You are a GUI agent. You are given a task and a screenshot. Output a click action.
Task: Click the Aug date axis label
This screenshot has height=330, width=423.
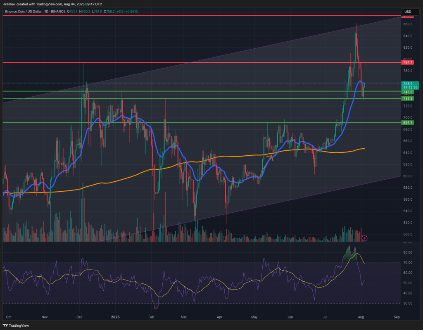pyautogui.click(x=361, y=317)
